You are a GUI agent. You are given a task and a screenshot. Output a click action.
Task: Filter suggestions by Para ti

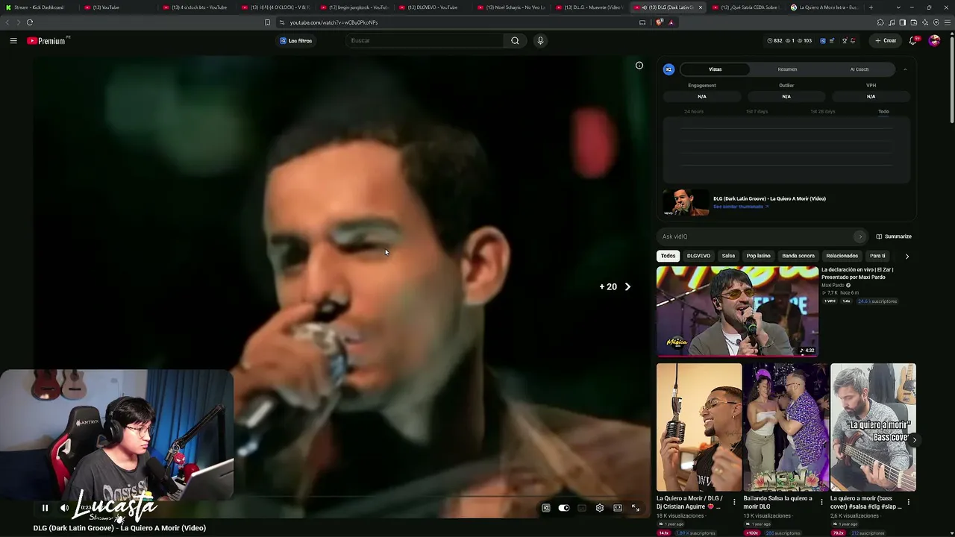click(x=877, y=256)
